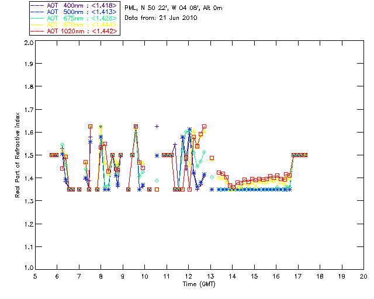Viewport: 374px width, 299px height.
Task: Click the y-axis label 1.7
Action: [x=29, y=110]
